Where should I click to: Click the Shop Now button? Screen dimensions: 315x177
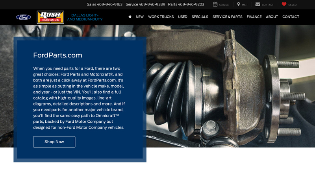tap(54, 142)
